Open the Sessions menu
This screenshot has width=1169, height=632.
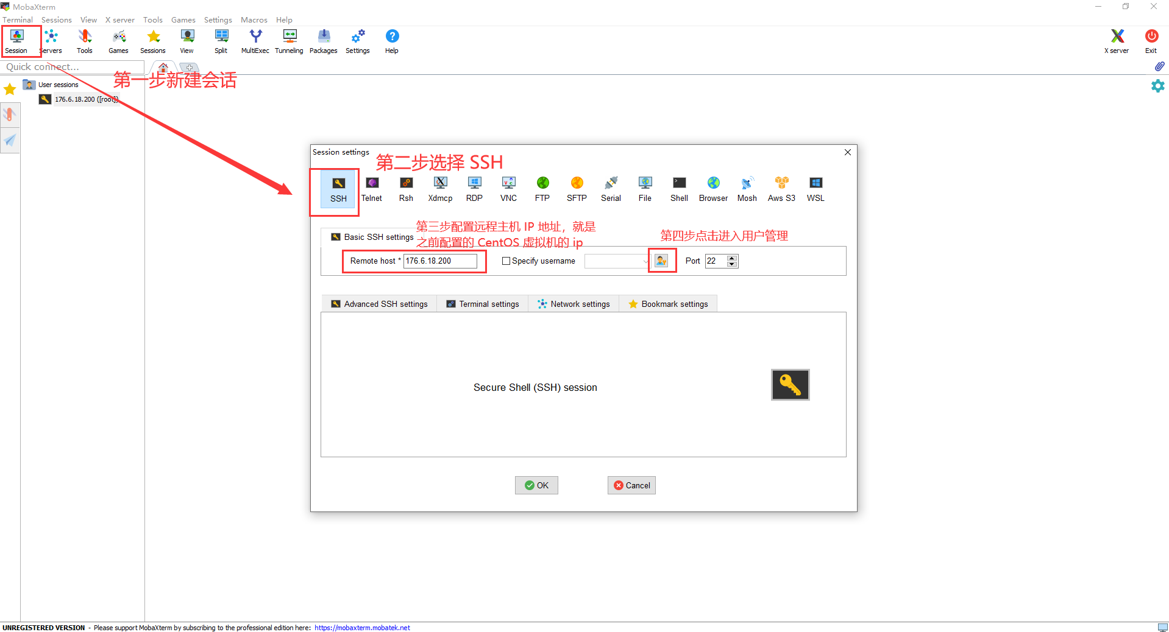(57, 19)
